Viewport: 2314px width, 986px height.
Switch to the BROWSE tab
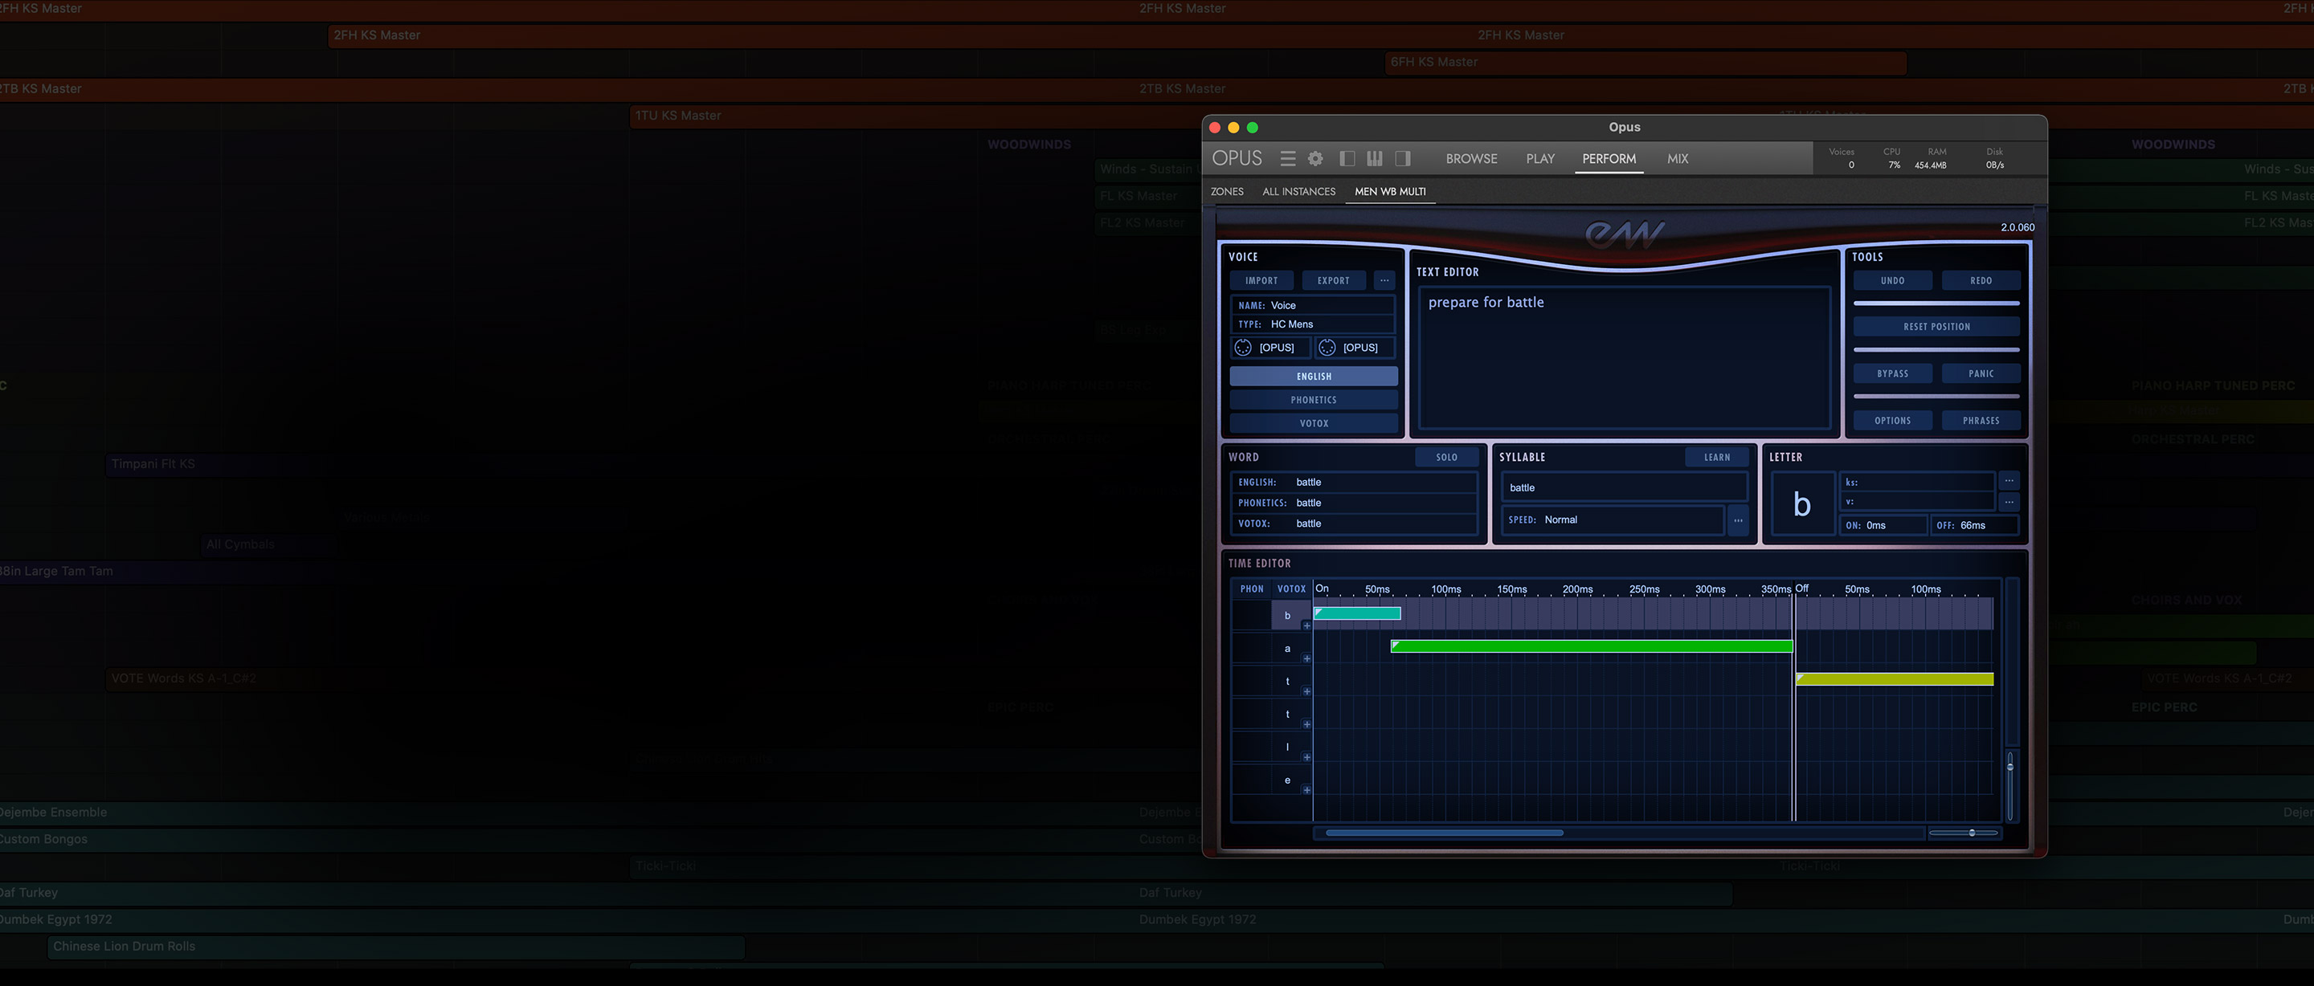click(1470, 159)
